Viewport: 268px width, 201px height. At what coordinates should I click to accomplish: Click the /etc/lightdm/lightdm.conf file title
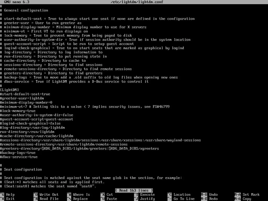point(137,2)
